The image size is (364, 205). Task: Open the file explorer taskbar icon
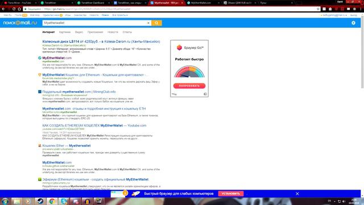point(16,201)
